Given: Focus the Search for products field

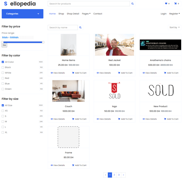Looking at the screenshot, I should pos(89,4).
